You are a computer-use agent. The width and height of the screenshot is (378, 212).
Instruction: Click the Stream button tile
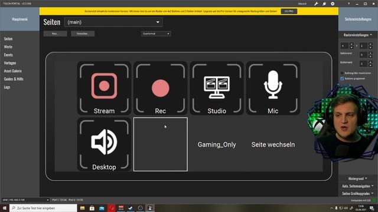pyautogui.click(x=104, y=88)
